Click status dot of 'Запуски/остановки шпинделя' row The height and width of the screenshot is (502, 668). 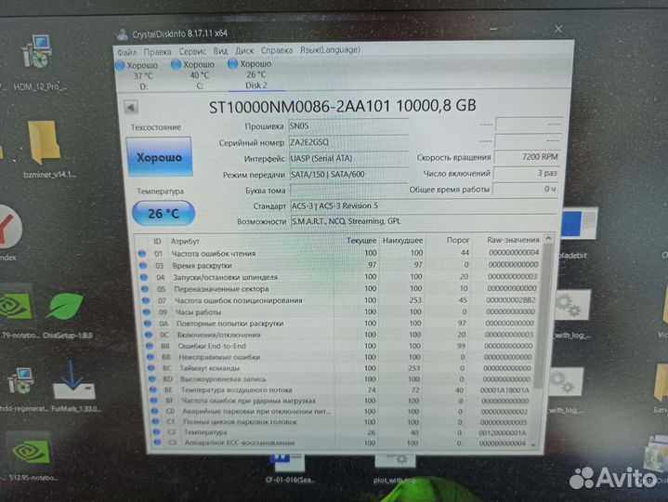coord(144,277)
